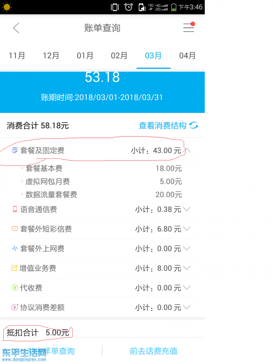Switch to the 04月 tab
The height and width of the screenshot is (364, 273).
click(x=187, y=56)
